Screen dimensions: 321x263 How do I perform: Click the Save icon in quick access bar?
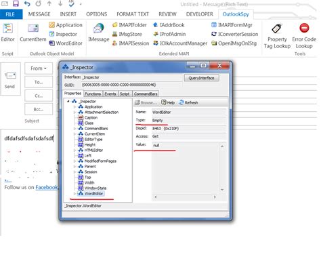coord(16,3)
